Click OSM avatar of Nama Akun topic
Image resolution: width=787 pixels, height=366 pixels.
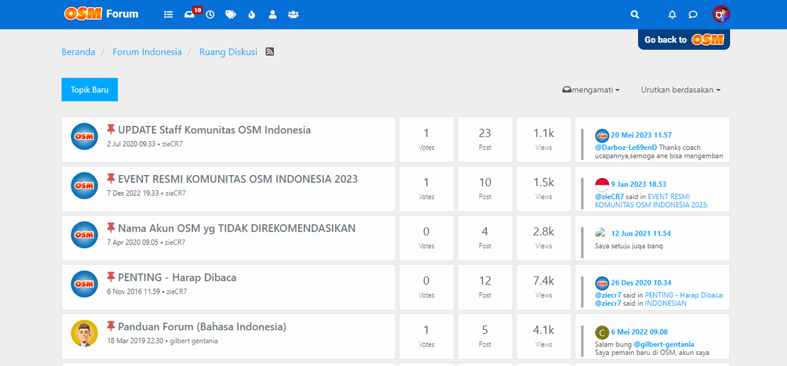tap(84, 235)
